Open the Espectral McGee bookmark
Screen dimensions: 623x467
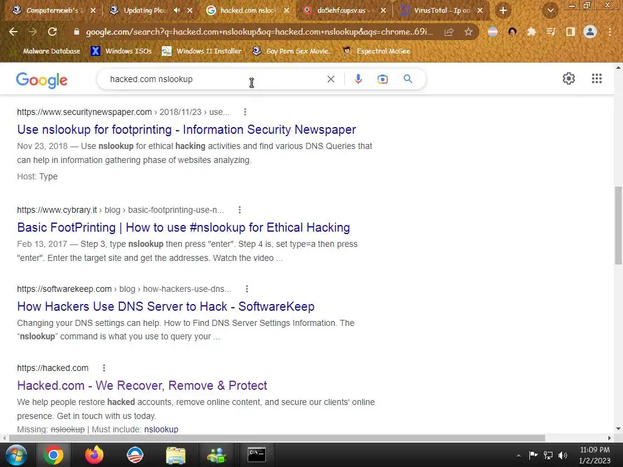pyautogui.click(x=376, y=51)
